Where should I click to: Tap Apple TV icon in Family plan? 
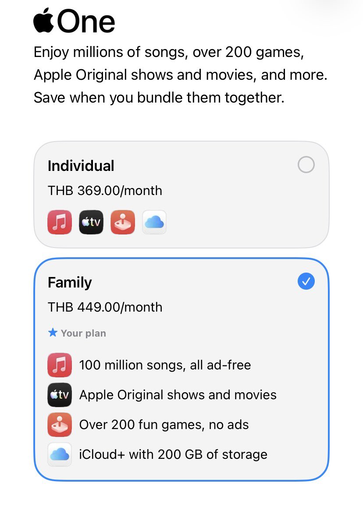click(x=59, y=394)
